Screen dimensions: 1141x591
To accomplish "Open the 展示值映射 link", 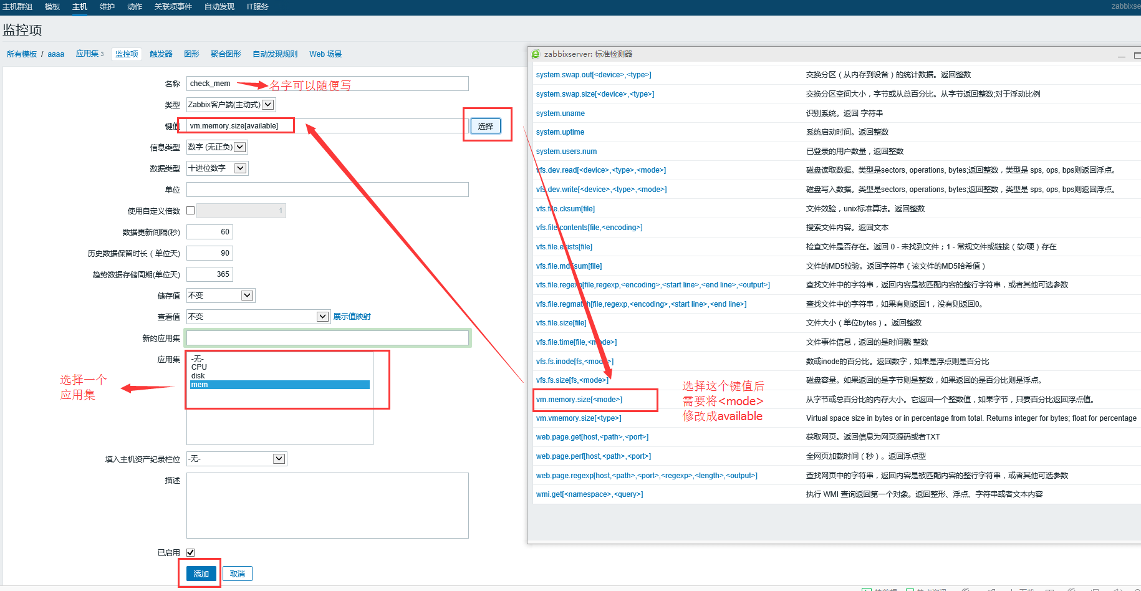I will click(x=352, y=317).
